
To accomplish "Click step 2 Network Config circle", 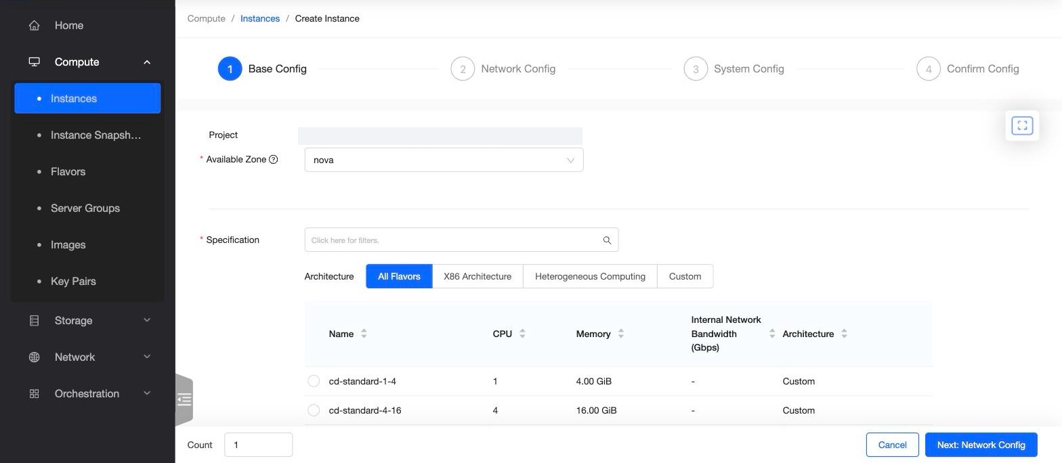I will point(463,69).
